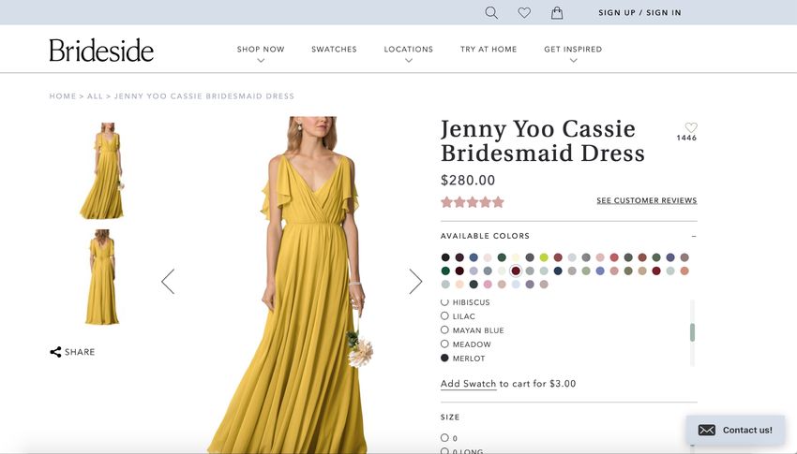797x454 pixels.
Task: Open the Shop Now menu
Action: (x=261, y=50)
